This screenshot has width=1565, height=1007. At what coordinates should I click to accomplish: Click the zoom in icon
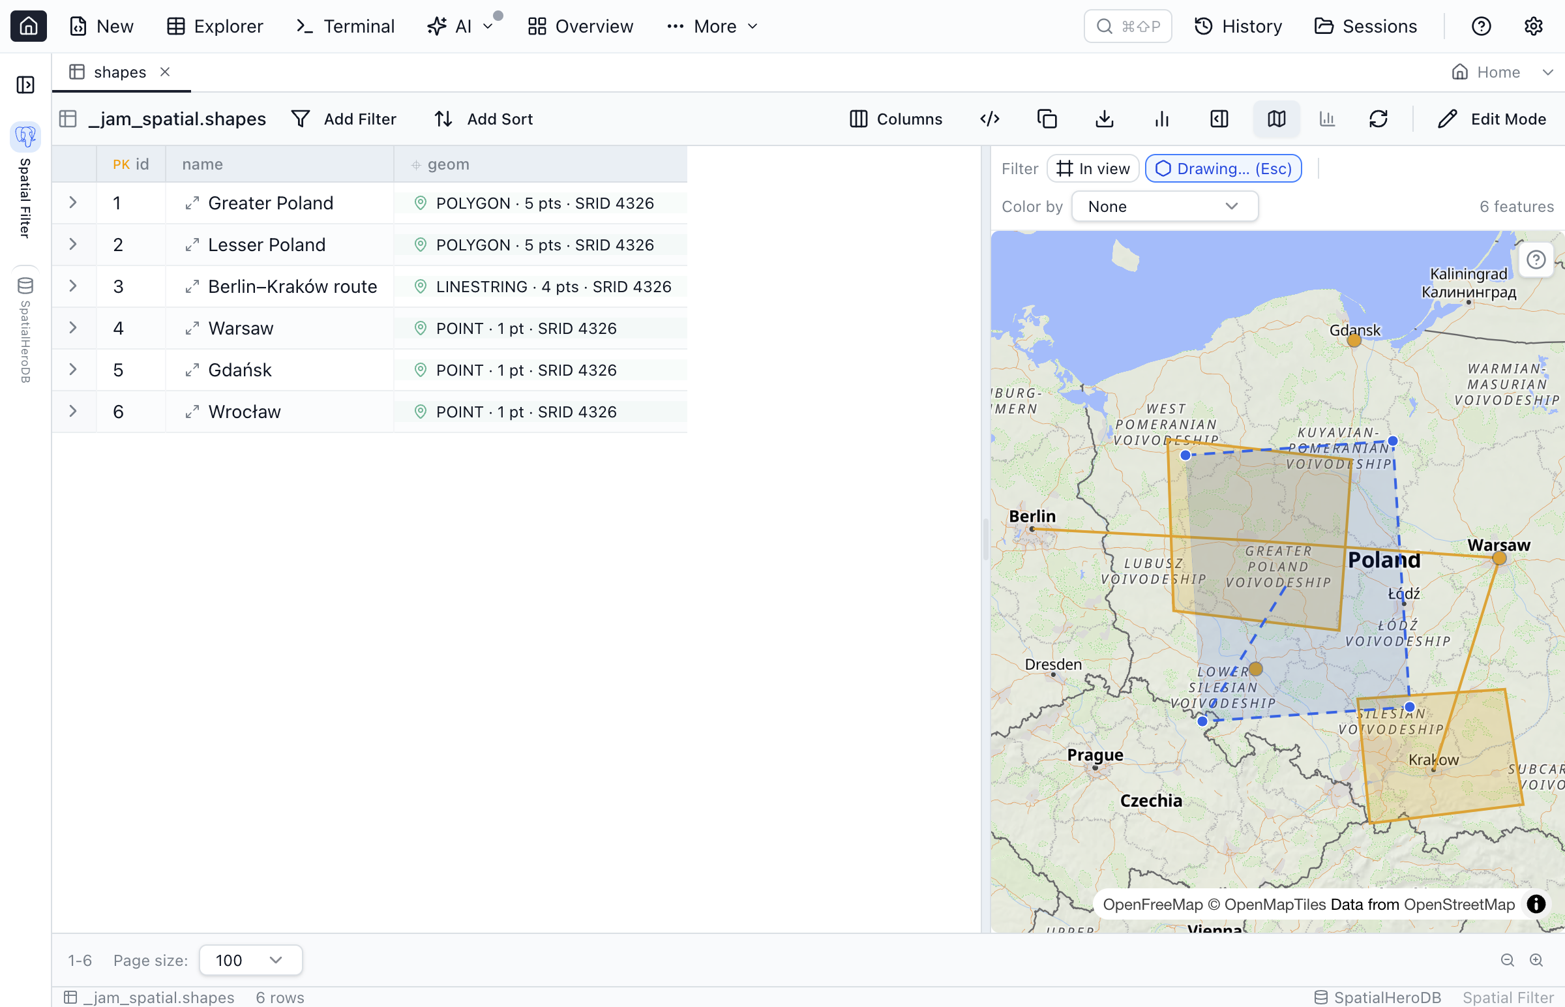[x=1536, y=960]
